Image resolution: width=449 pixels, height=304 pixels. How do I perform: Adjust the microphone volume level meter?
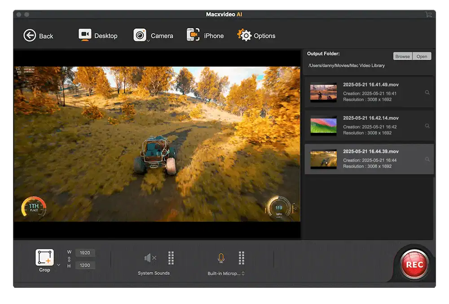point(242,258)
